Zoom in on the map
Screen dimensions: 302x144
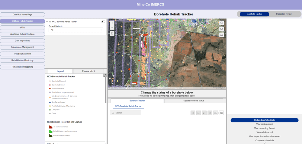pos(112,23)
